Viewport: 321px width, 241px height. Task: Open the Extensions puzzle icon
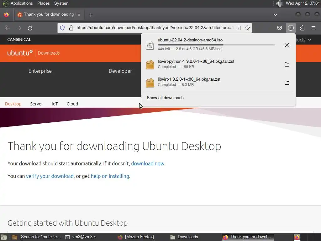302,28
